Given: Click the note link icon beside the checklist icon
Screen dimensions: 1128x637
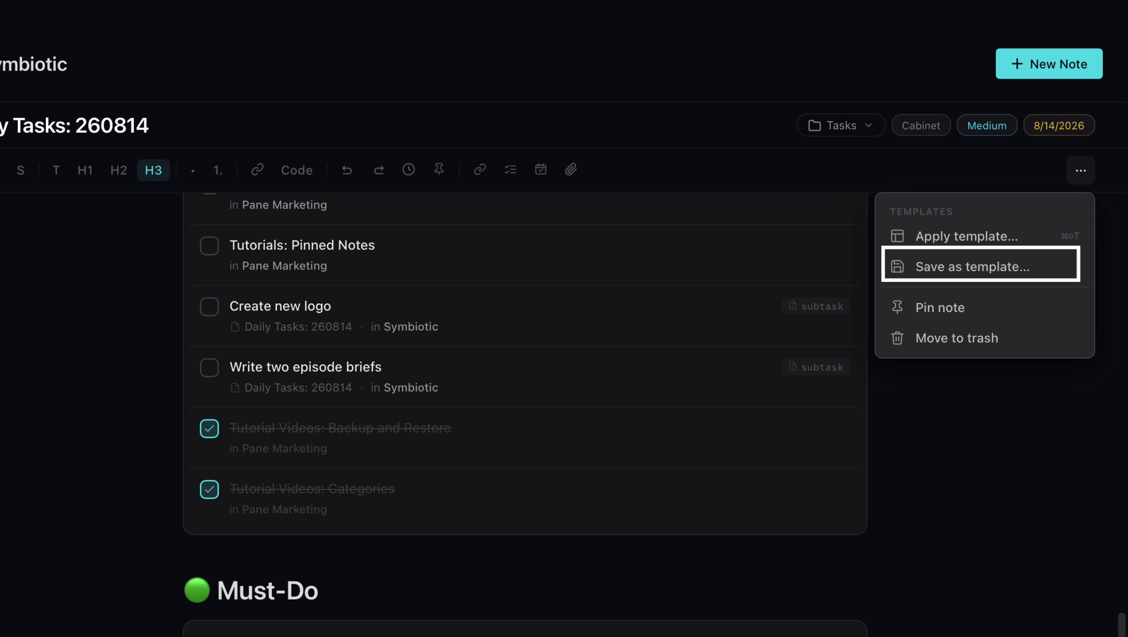Looking at the screenshot, I should (480, 170).
